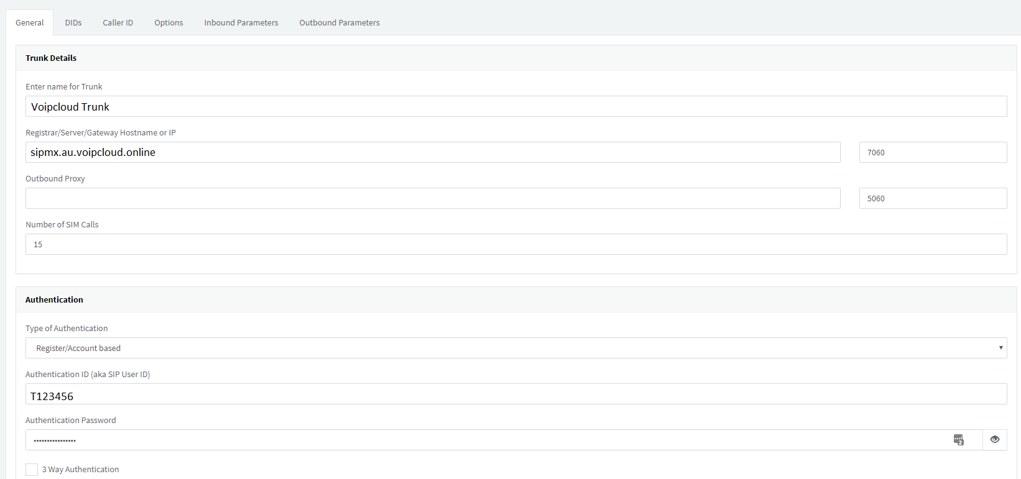Screen dimensions: 1021x479
Task: Click the outbound proxy port field 5060
Action: [933, 198]
